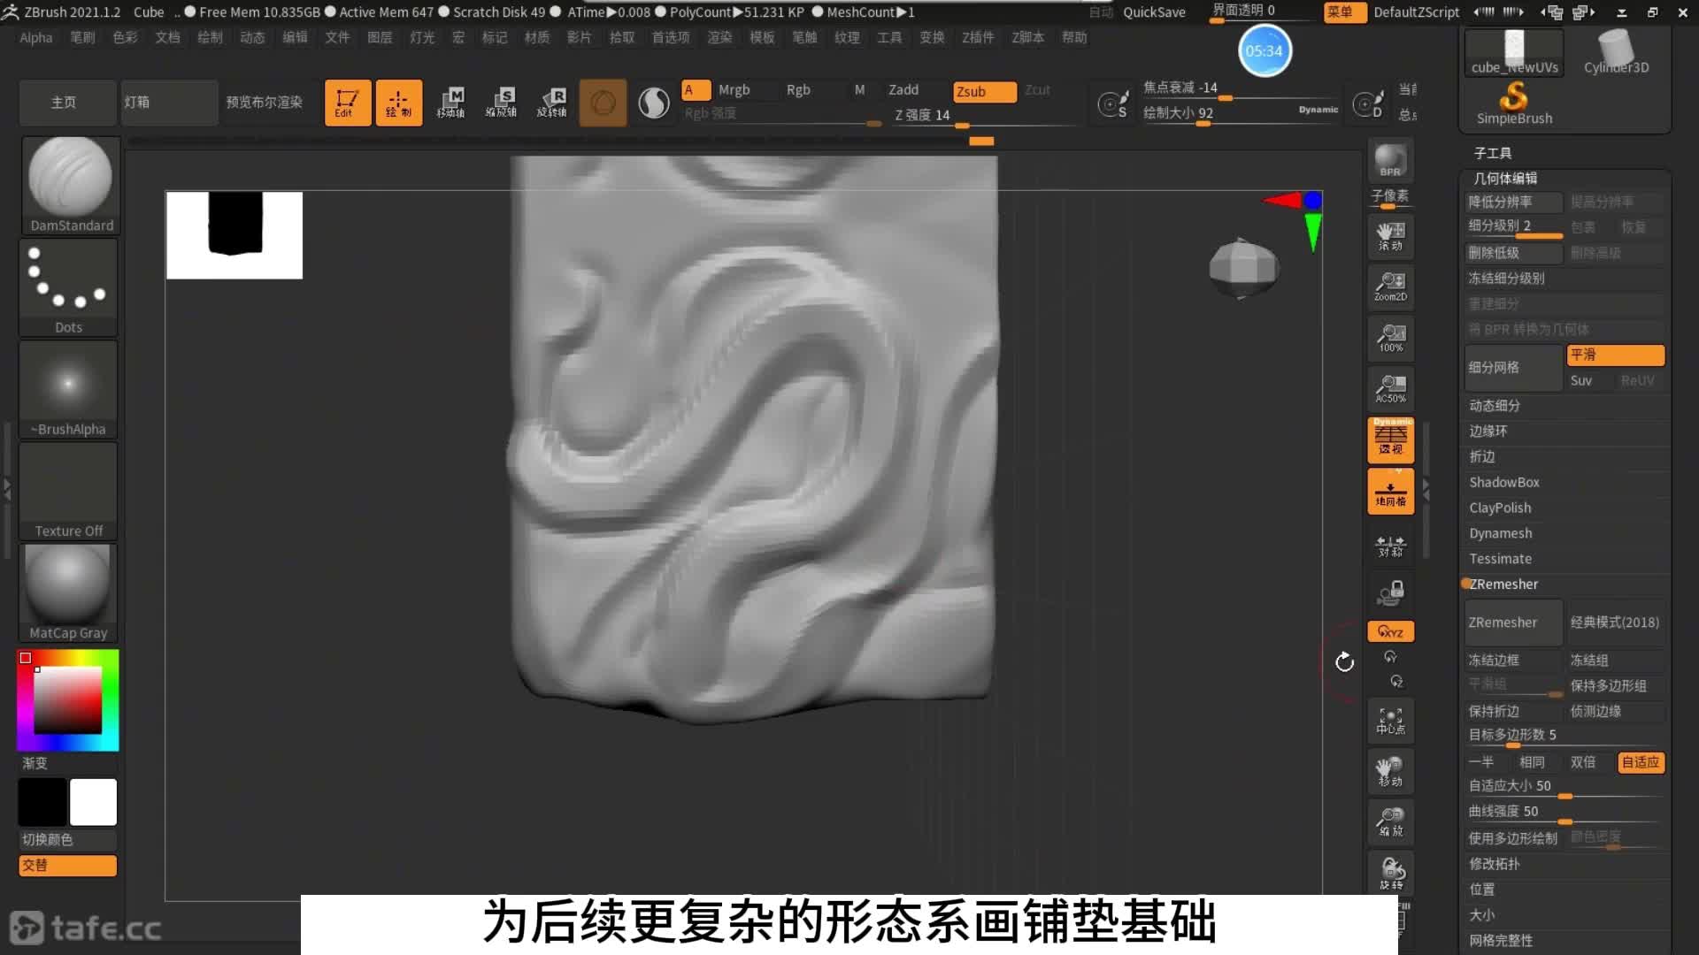Select the Rotate gizmo tool icon
Screen dimensions: 1699x955
click(x=552, y=103)
